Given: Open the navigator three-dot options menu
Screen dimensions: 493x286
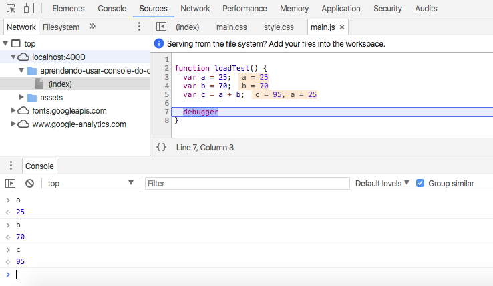Looking at the screenshot, I should click(x=139, y=27).
